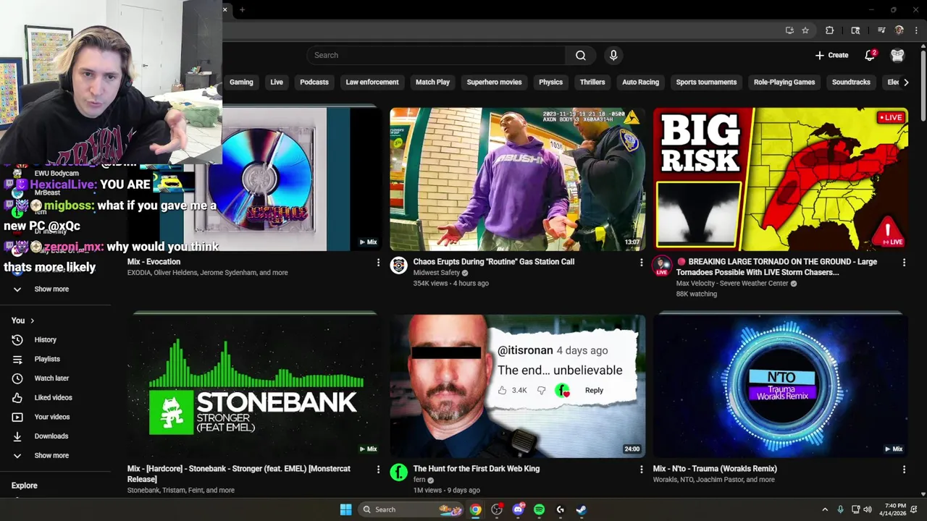The image size is (927, 521).
Task: Select the Law enforcement chip
Action: point(372,82)
